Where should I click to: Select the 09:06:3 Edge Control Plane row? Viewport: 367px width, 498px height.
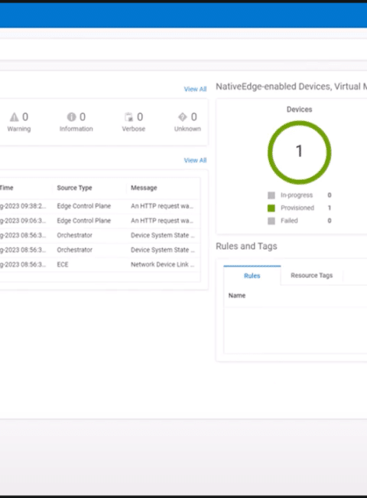point(100,221)
